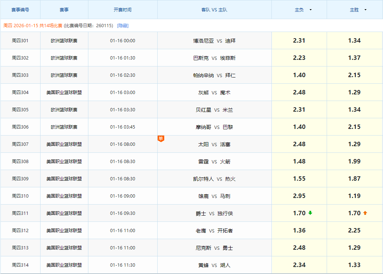Click date header 周四 2026-01-15 共14场比赛
This screenshot has height=274, width=383.
click(33, 26)
